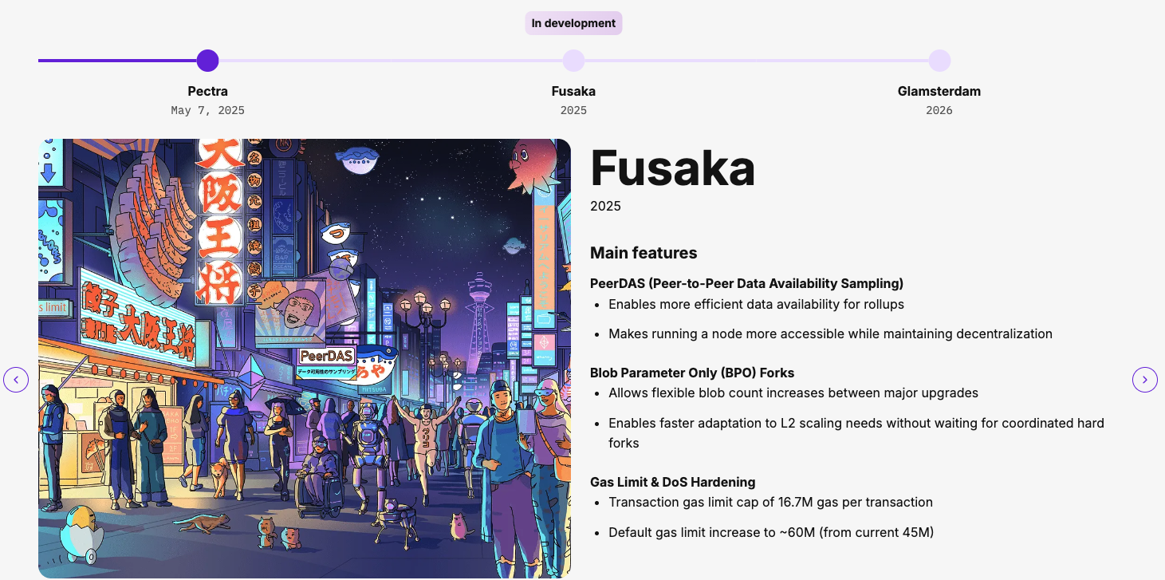Click the chevron pointing left to go back

point(16,380)
